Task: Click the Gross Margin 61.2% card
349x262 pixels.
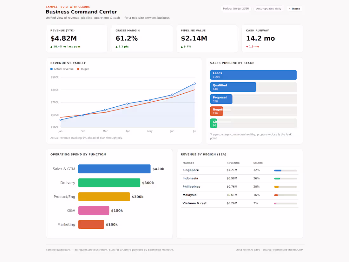Action: tap(142, 38)
